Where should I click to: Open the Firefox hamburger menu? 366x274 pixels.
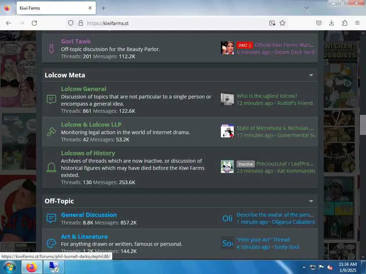pos(357,23)
